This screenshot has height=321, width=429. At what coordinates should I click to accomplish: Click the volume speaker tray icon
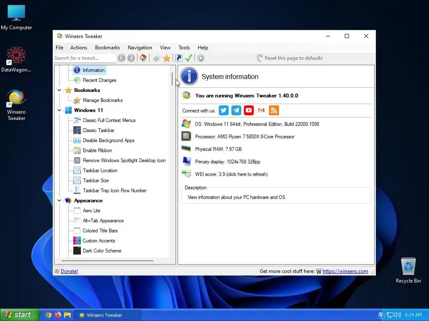398,315
